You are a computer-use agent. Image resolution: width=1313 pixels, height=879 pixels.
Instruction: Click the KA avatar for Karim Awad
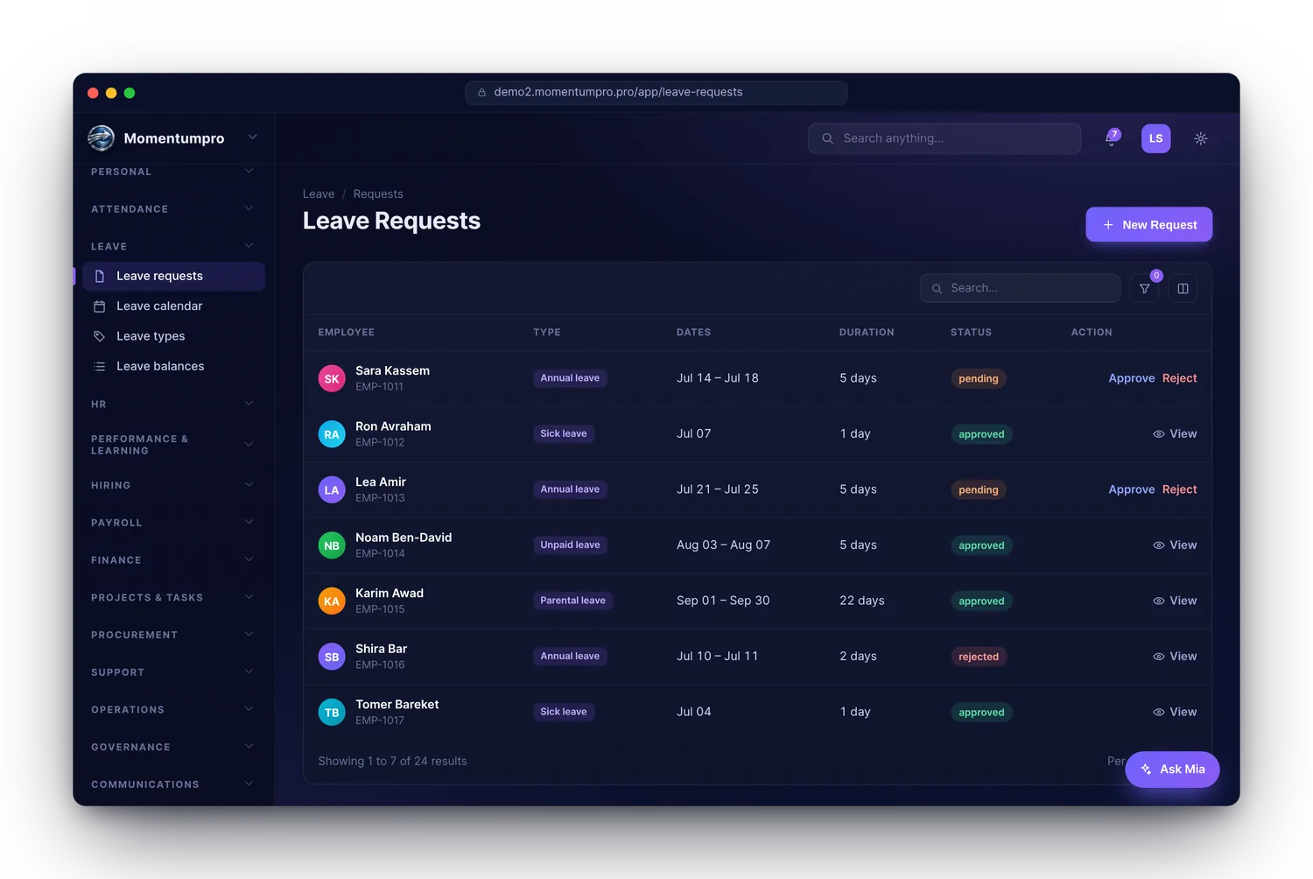point(332,601)
